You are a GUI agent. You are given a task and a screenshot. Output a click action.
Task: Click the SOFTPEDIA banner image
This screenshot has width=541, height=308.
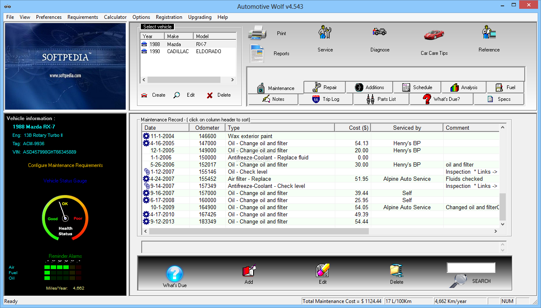tap(65, 66)
